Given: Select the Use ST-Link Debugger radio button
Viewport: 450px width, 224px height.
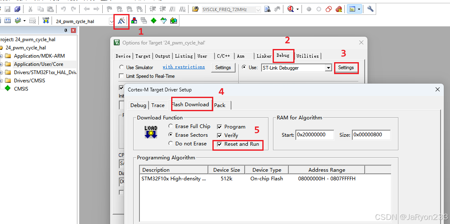Looking at the screenshot, I should 244,67.
